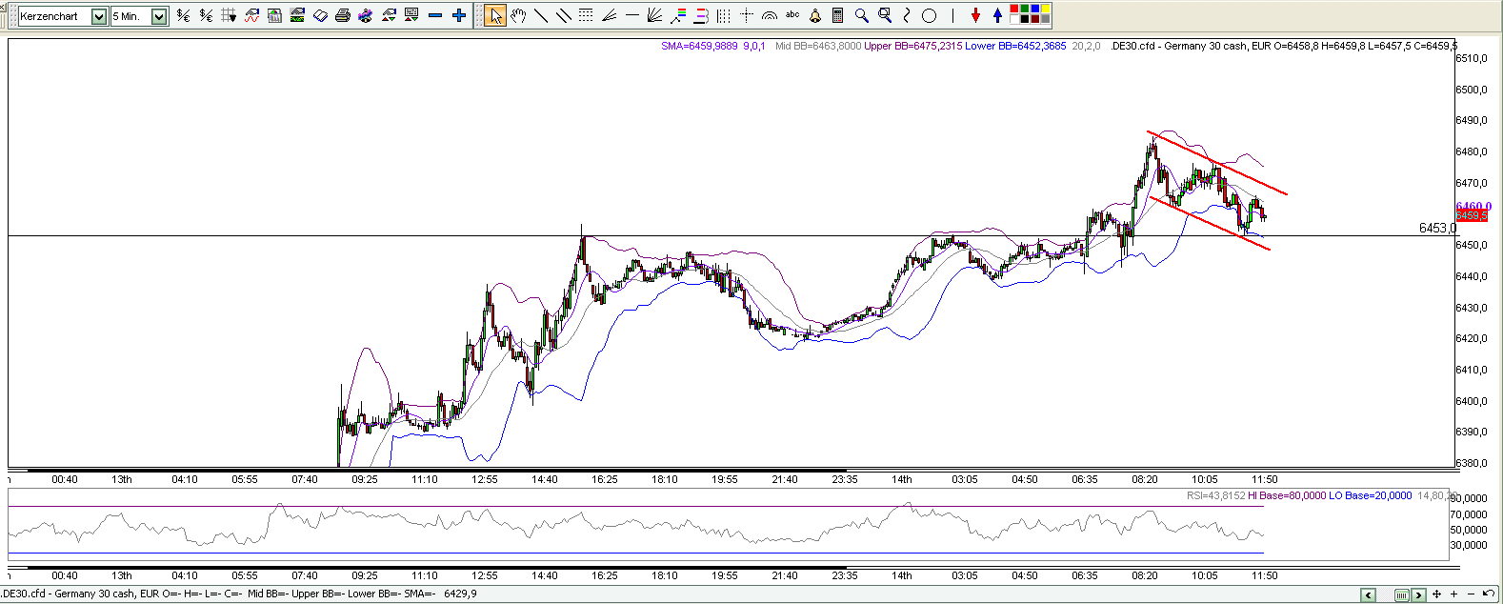Select the parallel channel lines tool

pyautogui.click(x=563, y=15)
